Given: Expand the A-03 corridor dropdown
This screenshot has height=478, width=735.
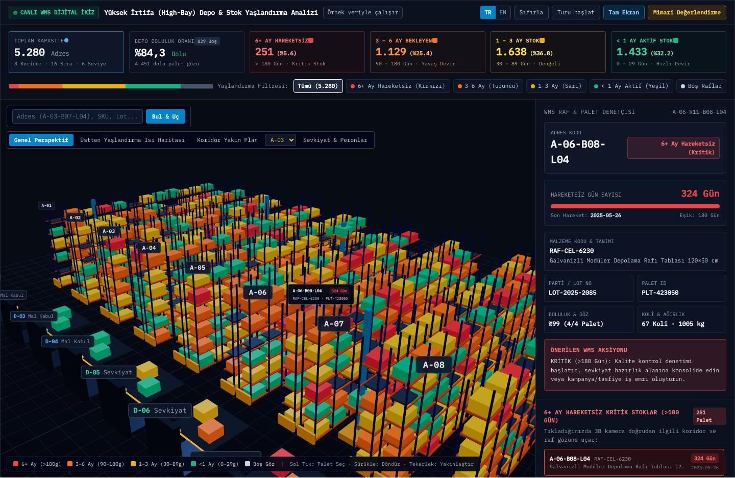Looking at the screenshot, I should click(280, 140).
